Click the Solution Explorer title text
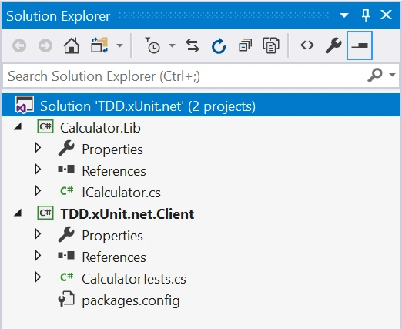 click(59, 16)
